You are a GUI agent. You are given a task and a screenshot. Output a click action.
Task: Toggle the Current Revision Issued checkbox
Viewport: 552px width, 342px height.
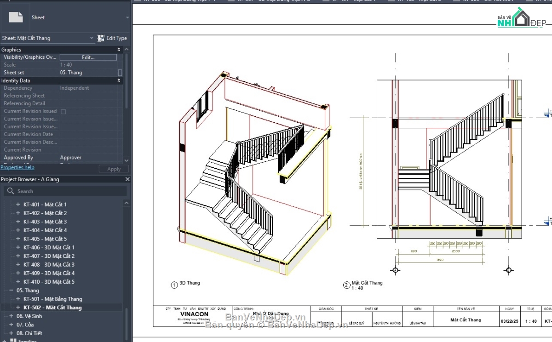(63, 111)
